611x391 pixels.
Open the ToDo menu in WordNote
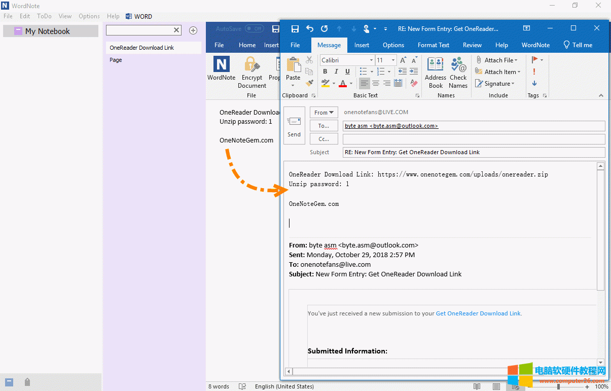tap(44, 16)
